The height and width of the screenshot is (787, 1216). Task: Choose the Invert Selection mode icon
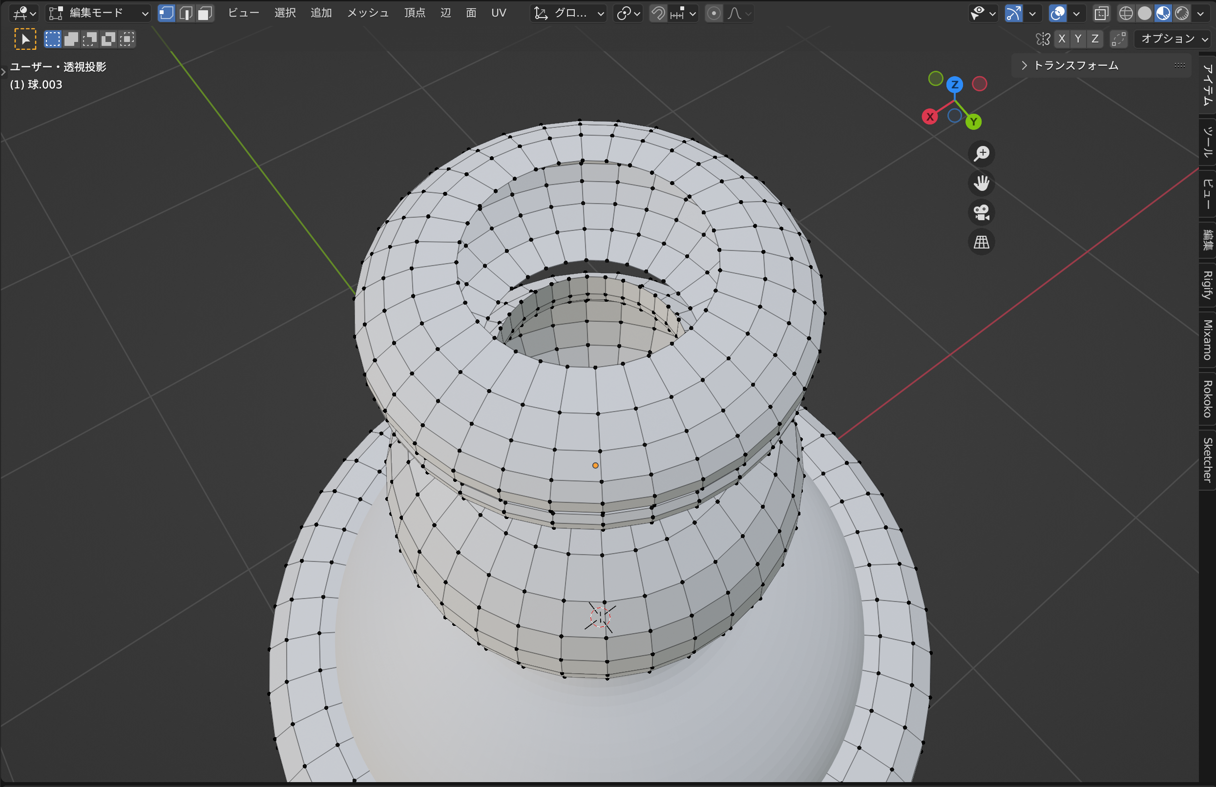coord(108,40)
